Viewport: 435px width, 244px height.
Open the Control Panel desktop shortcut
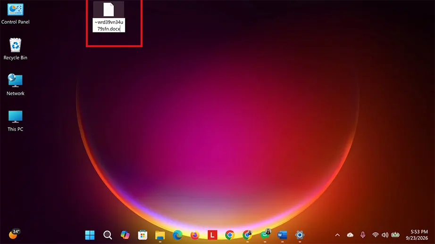(x=15, y=14)
